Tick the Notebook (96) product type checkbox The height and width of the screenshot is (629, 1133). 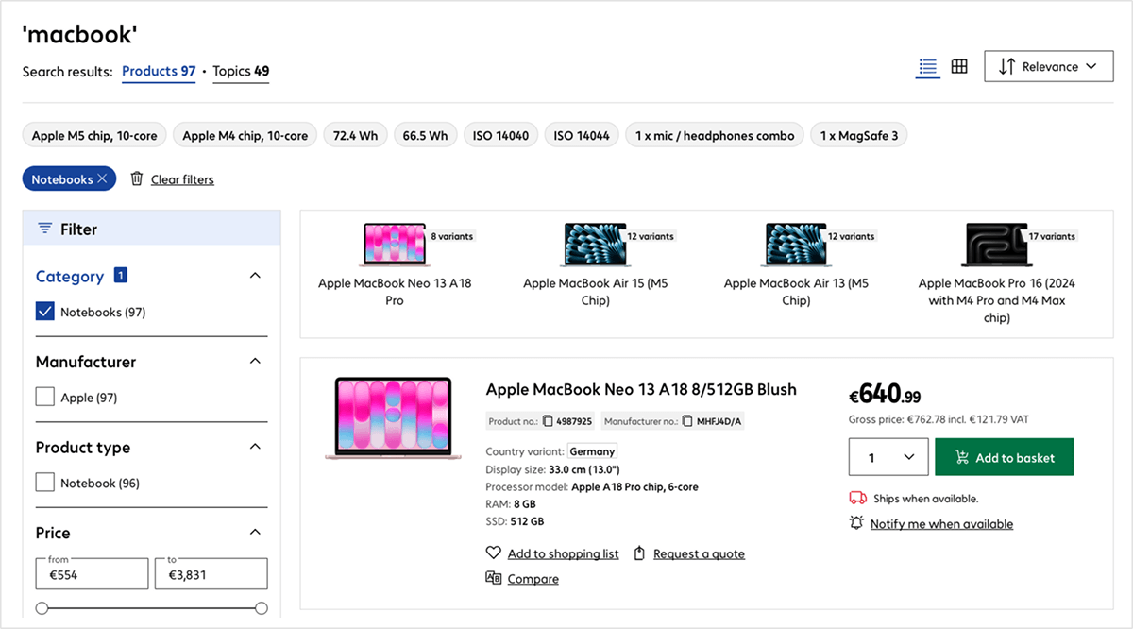click(44, 483)
